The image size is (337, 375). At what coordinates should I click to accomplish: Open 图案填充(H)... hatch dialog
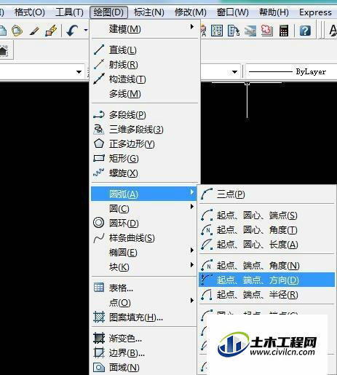[144, 317]
